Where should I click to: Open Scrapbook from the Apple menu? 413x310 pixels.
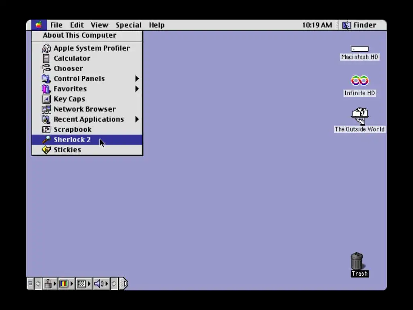click(x=87, y=130)
